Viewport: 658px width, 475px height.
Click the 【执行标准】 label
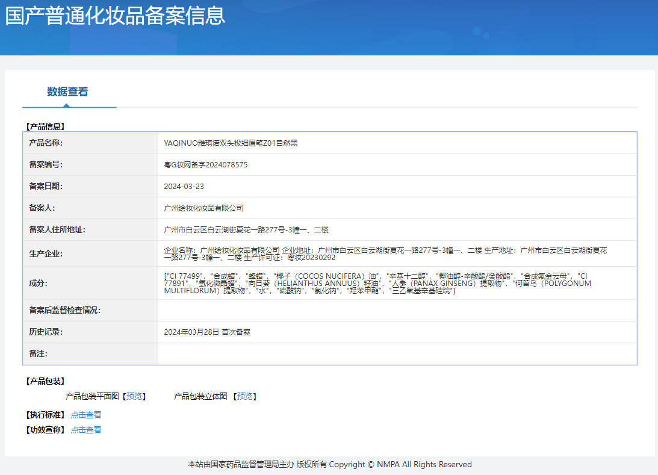[45, 415]
